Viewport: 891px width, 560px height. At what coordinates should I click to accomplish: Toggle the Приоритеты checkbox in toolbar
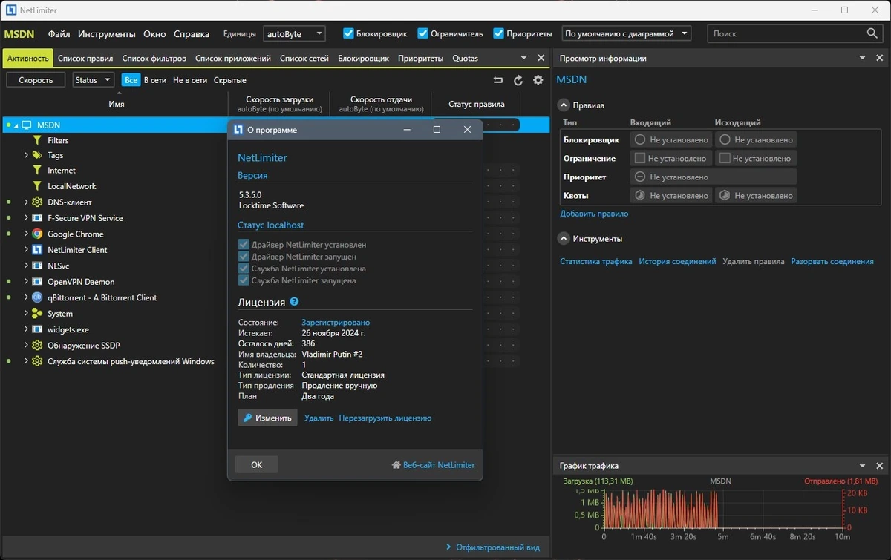click(x=498, y=33)
